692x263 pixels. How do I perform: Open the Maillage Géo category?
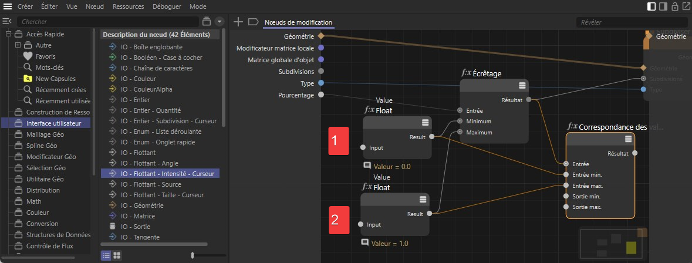pyautogui.click(x=45, y=134)
